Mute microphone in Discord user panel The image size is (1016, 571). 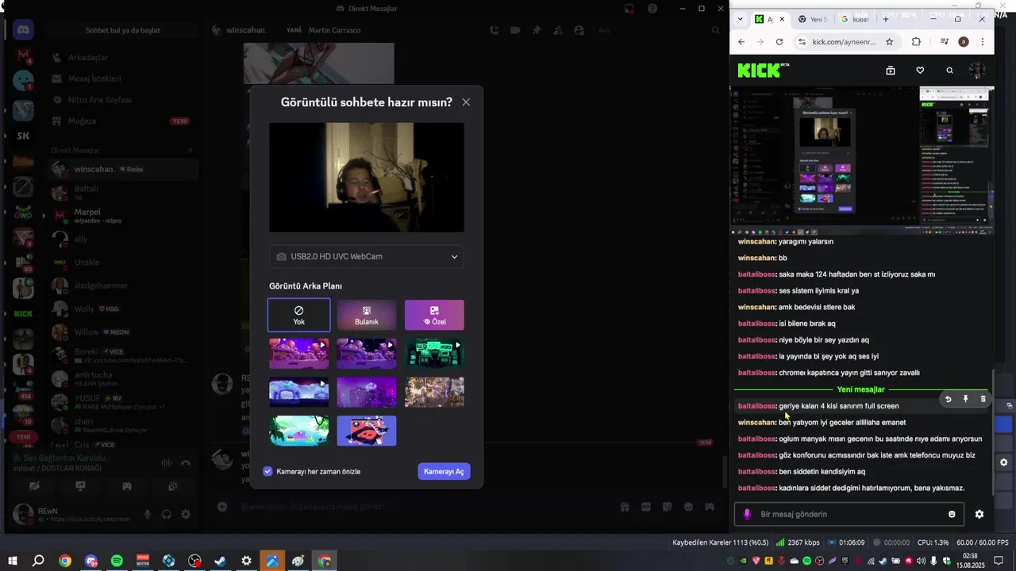click(x=147, y=514)
